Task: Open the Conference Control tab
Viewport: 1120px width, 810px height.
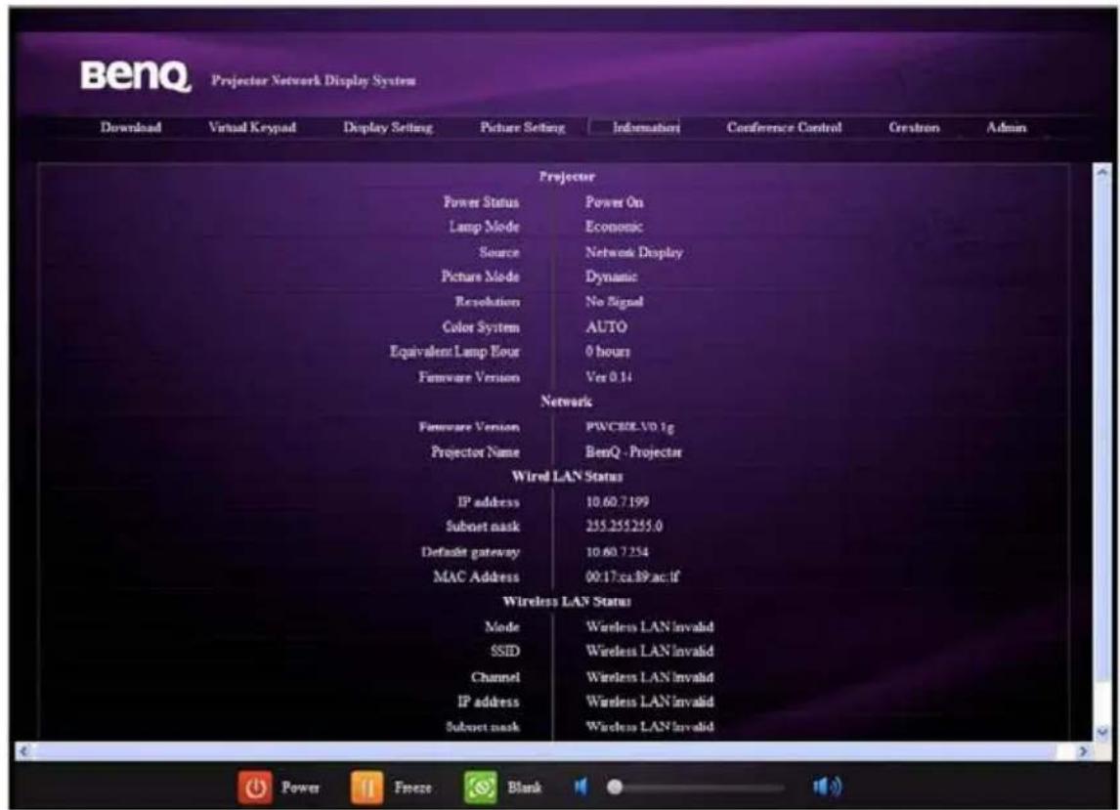Action: (x=784, y=127)
